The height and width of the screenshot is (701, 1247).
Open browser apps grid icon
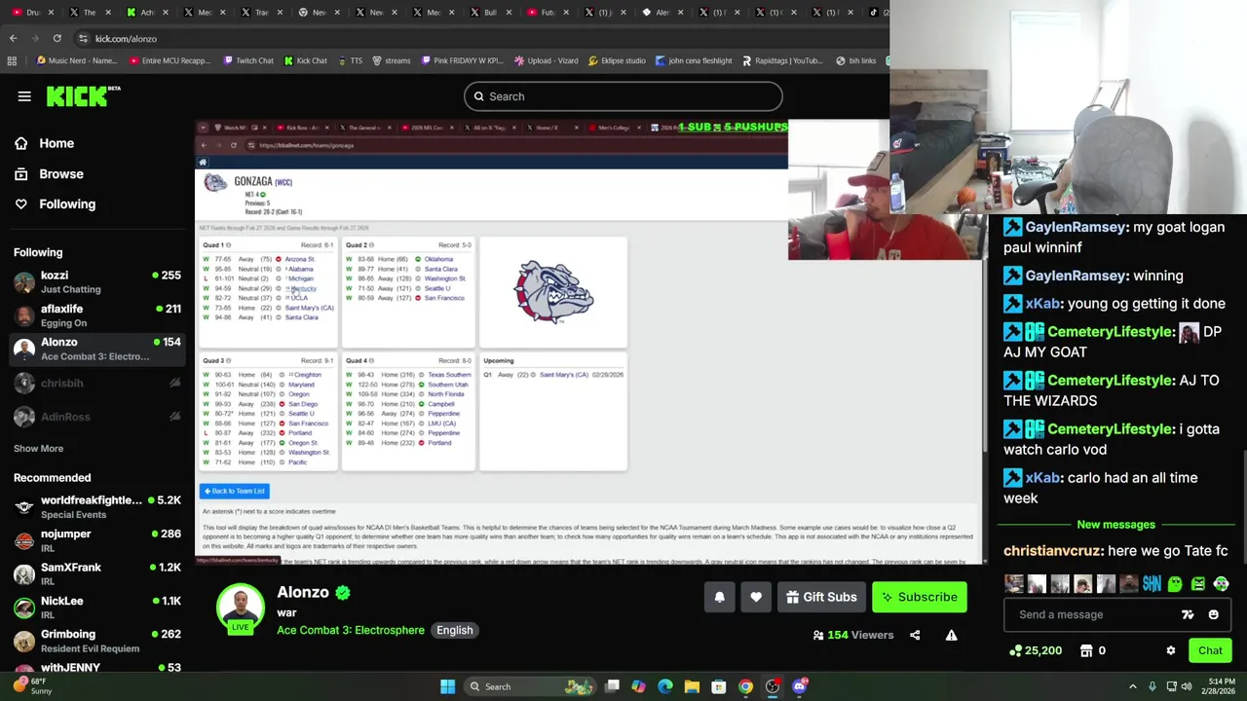pyautogui.click(x=12, y=60)
